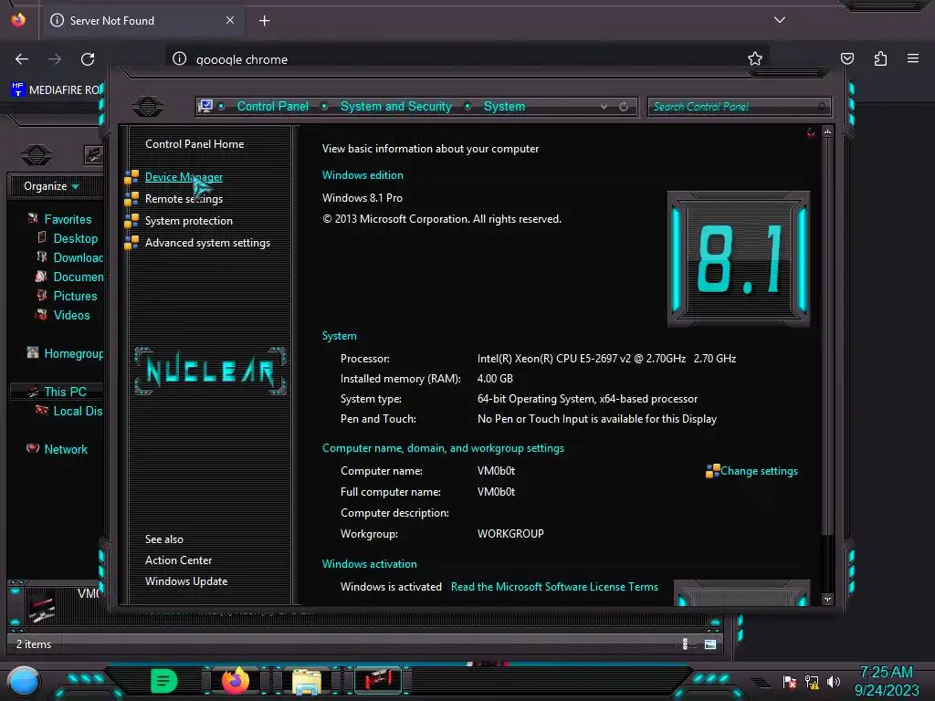Click the help icon in System window
Image resolution: width=935 pixels, height=701 pixels.
[811, 132]
